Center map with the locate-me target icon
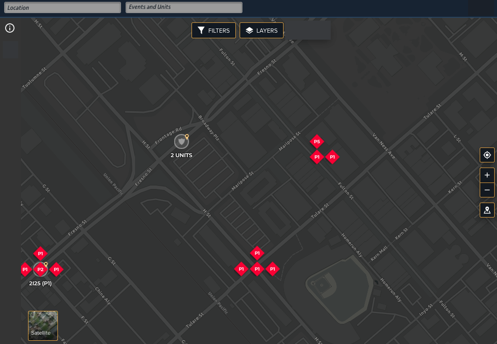Image resolution: width=497 pixels, height=344 pixels. pyautogui.click(x=487, y=155)
